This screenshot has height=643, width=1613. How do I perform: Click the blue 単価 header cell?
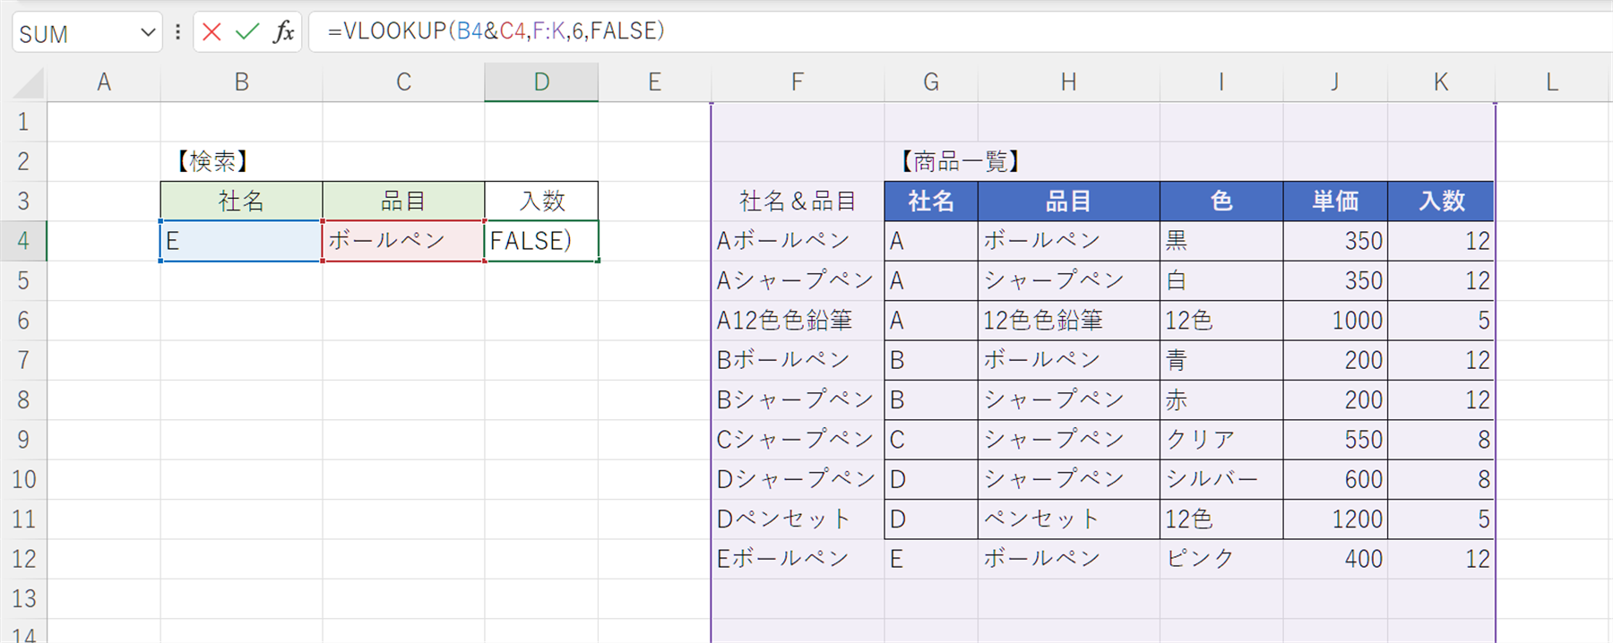pos(1335,201)
